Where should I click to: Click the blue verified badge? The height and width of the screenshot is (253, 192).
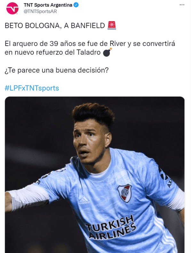[76, 5]
